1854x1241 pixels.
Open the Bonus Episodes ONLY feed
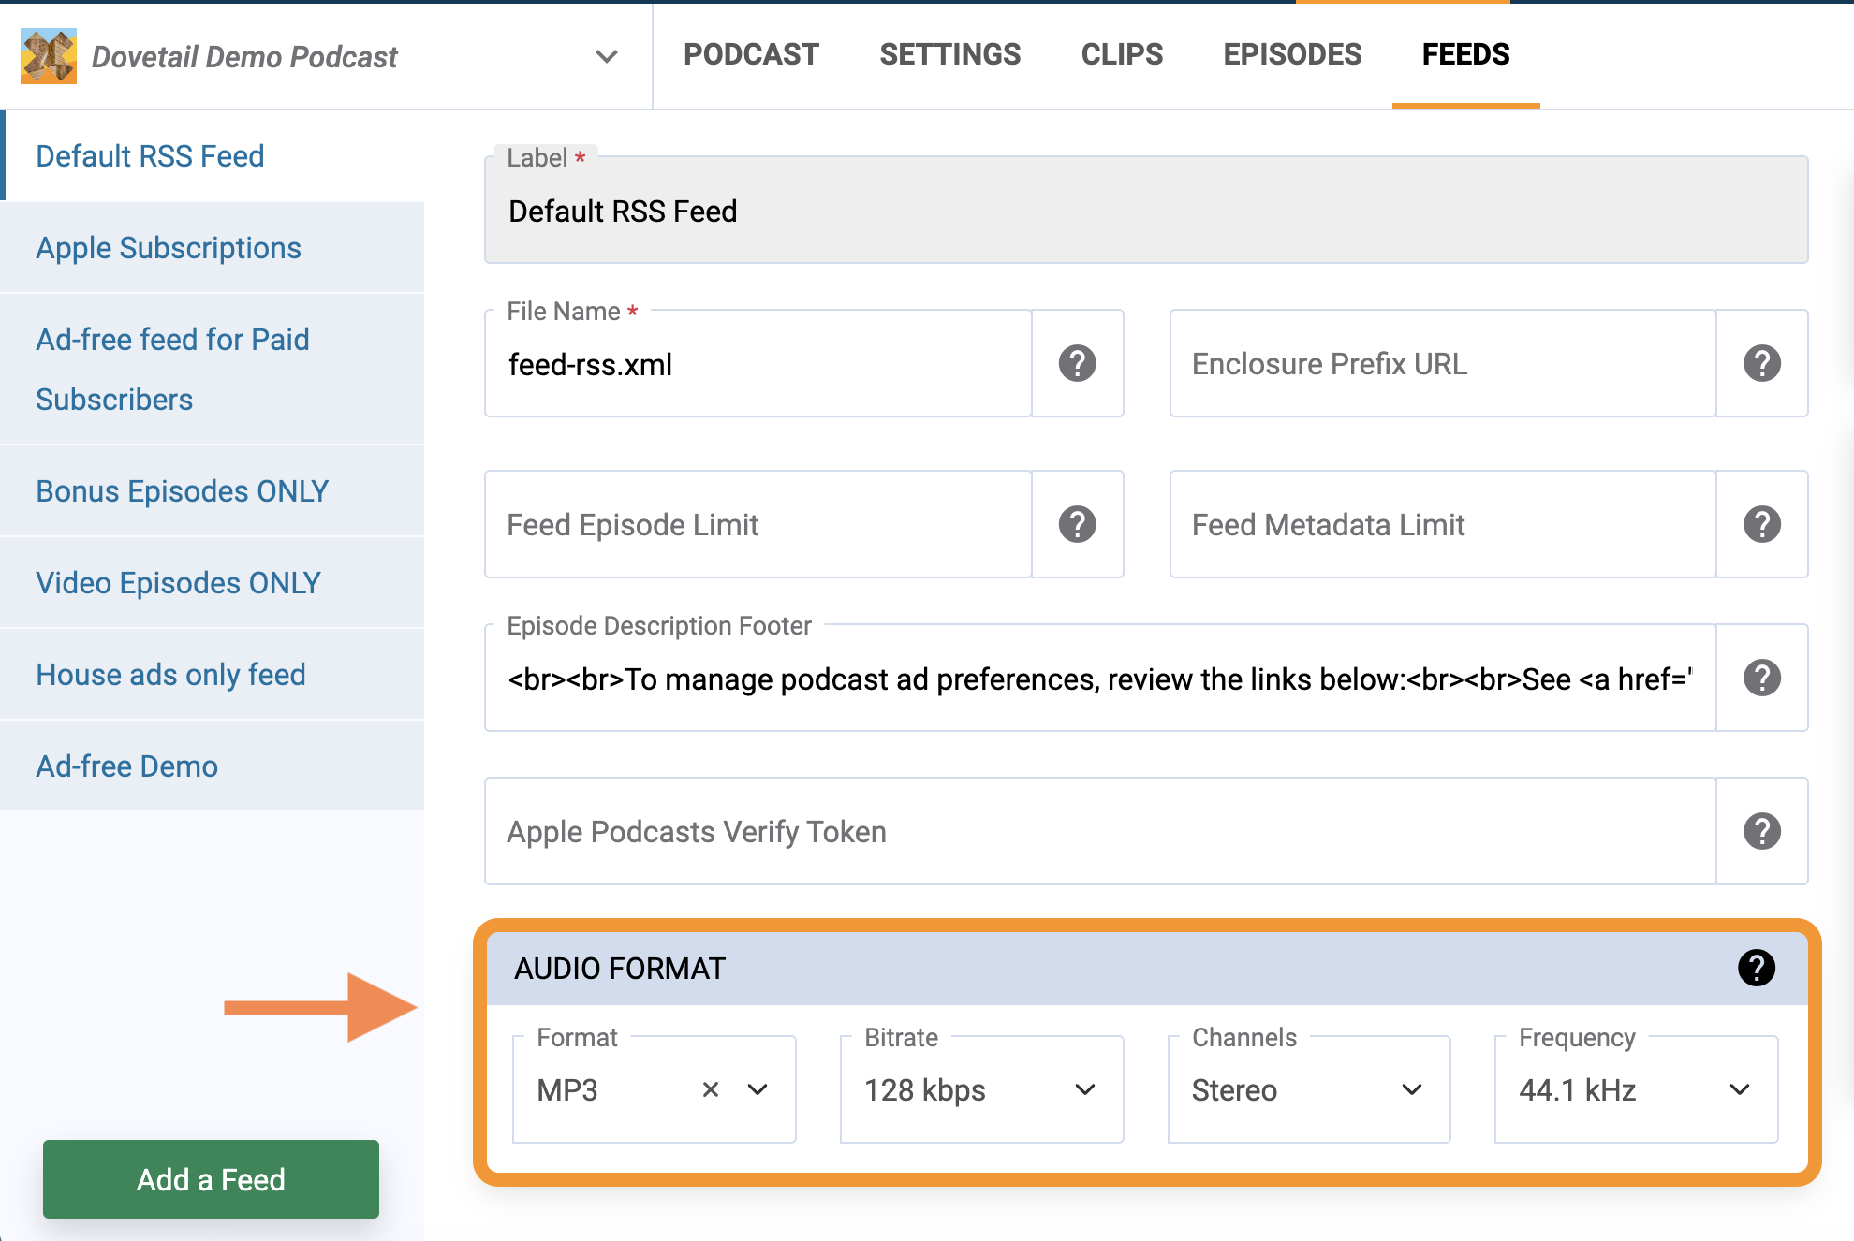pos(183,491)
